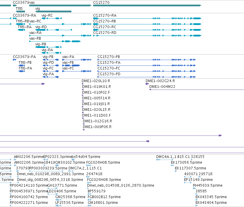Click the DME1-004M22 clone label

pyautogui.click(x=162, y=87)
